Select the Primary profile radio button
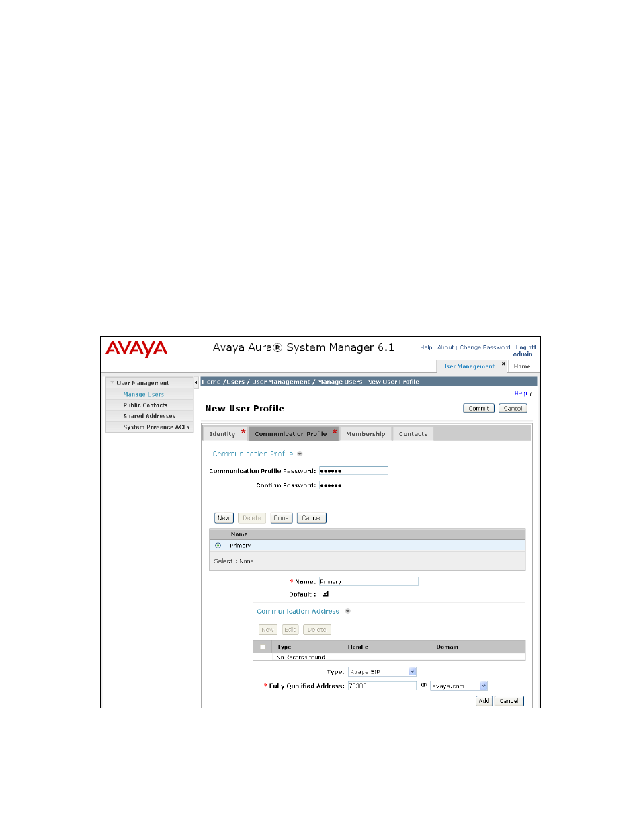 click(x=218, y=546)
